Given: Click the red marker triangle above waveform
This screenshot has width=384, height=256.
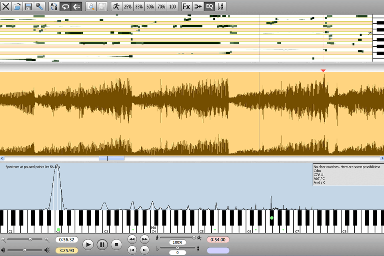Looking at the screenshot, I should (323, 71).
